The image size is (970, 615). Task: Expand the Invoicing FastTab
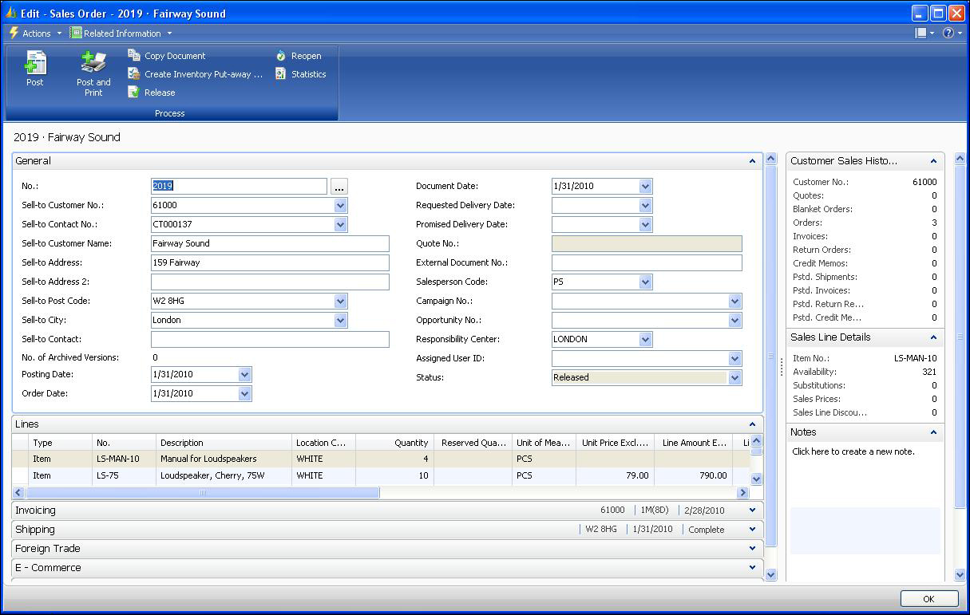[x=752, y=511]
